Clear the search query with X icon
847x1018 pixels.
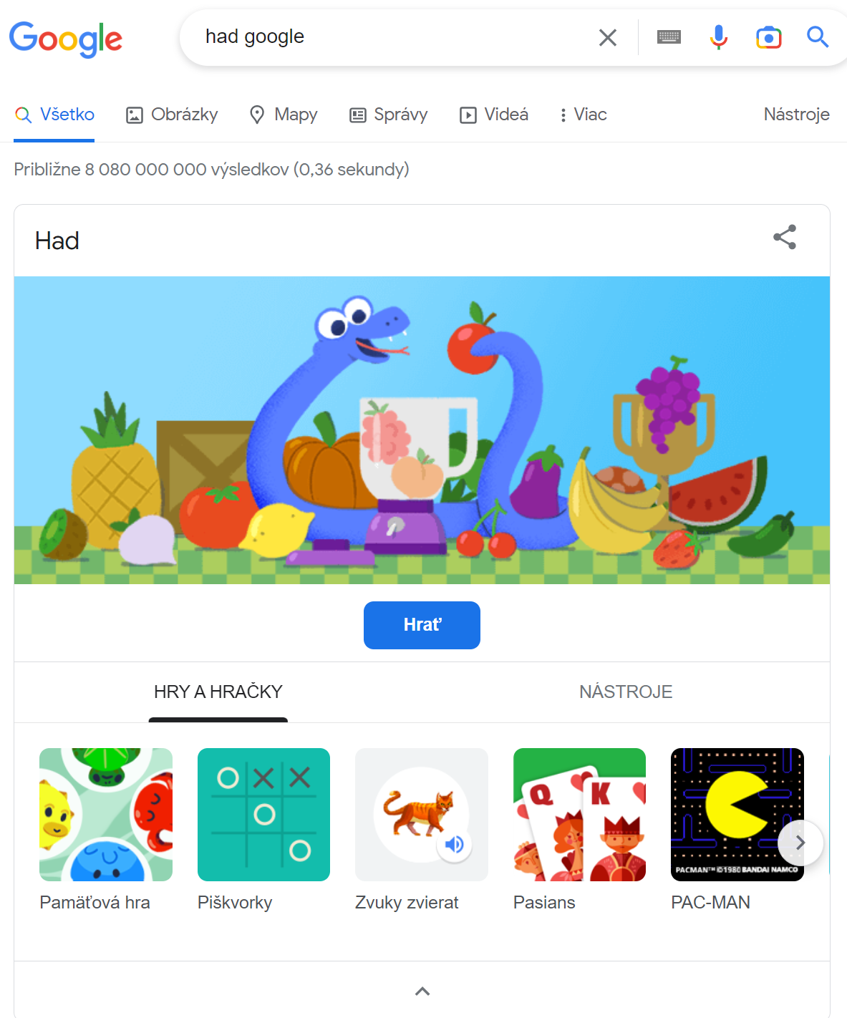click(607, 37)
